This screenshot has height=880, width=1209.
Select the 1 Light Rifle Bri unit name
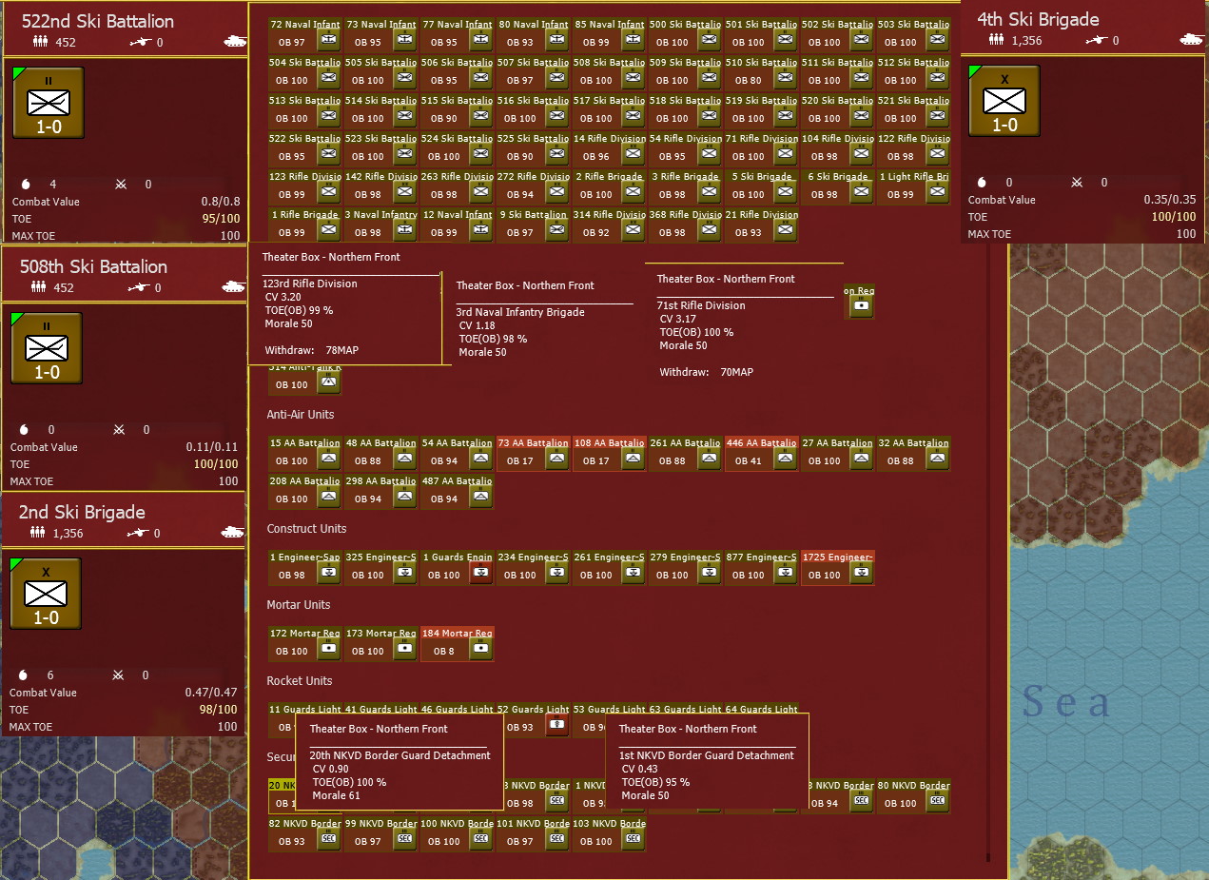coord(913,177)
